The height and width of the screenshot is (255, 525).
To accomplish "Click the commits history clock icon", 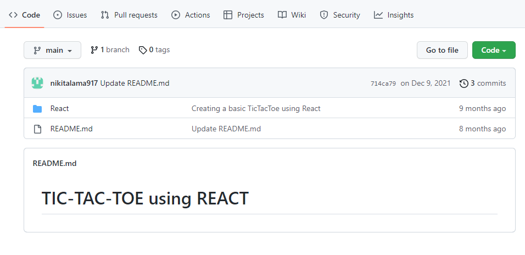I will pyautogui.click(x=464, y=84).
